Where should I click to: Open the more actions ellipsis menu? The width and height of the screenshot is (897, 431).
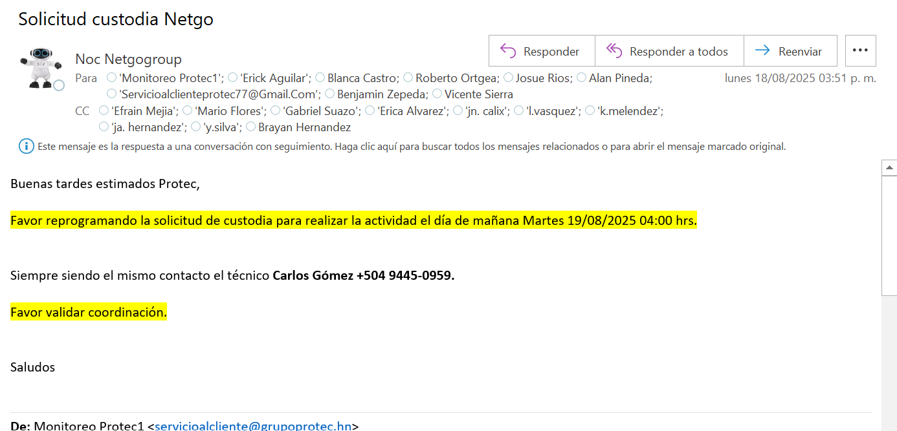click(860, 51)
